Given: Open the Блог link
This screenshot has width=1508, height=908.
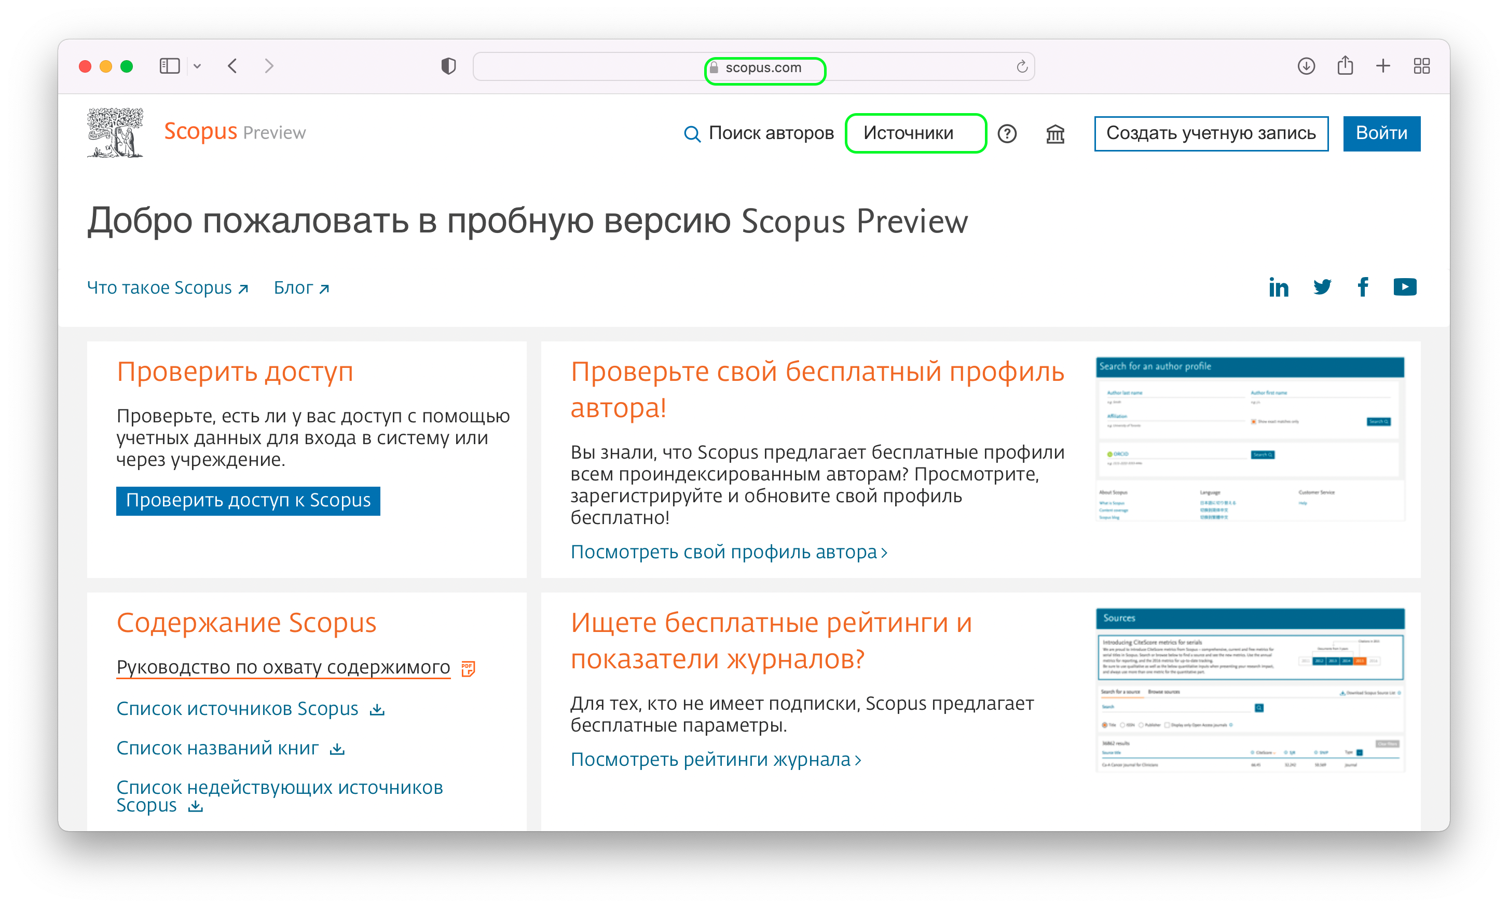Looking at the screenshot, I should [x=301, y=287].
